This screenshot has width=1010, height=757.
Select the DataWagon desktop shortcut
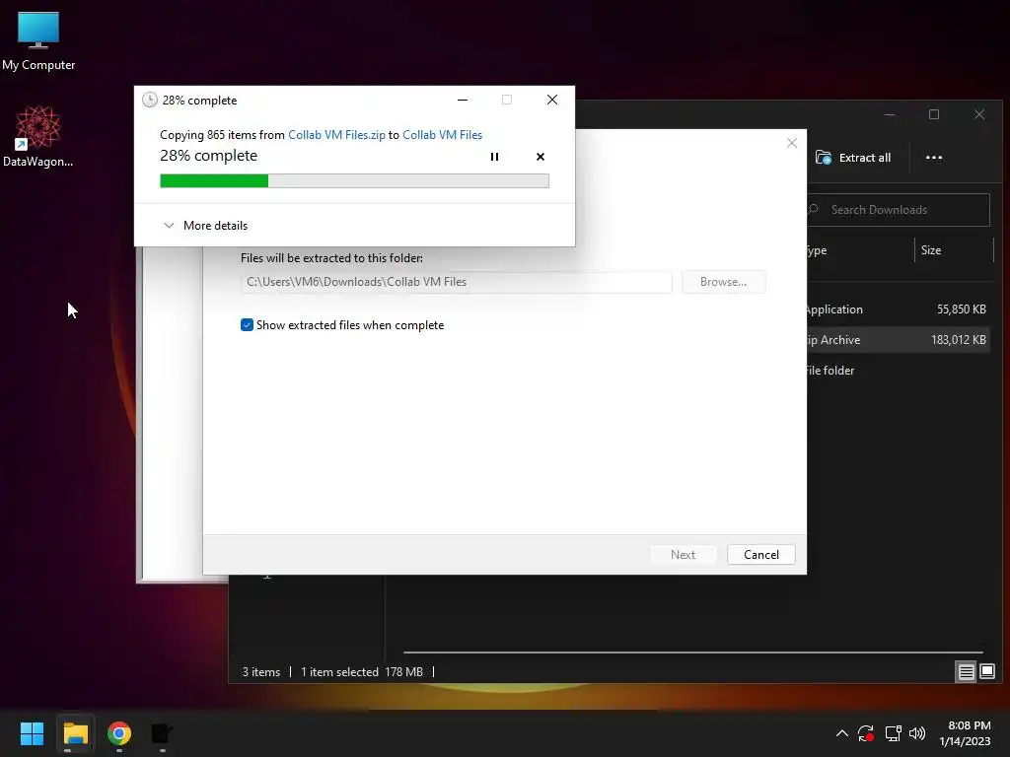[x=38, y=136]
